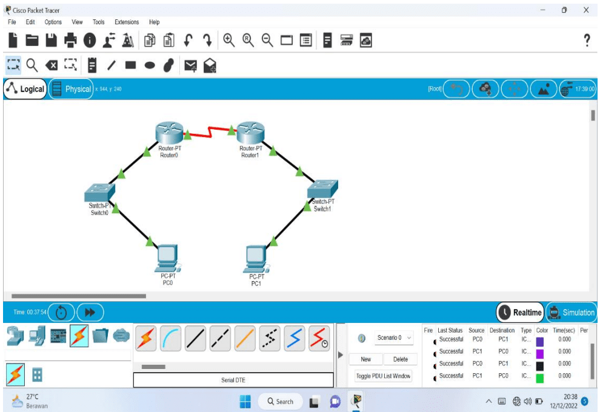Click the workspace horizontal scrollbar
Image resolution: width=600 pixels, height=412 pixels.
point(79,296)
